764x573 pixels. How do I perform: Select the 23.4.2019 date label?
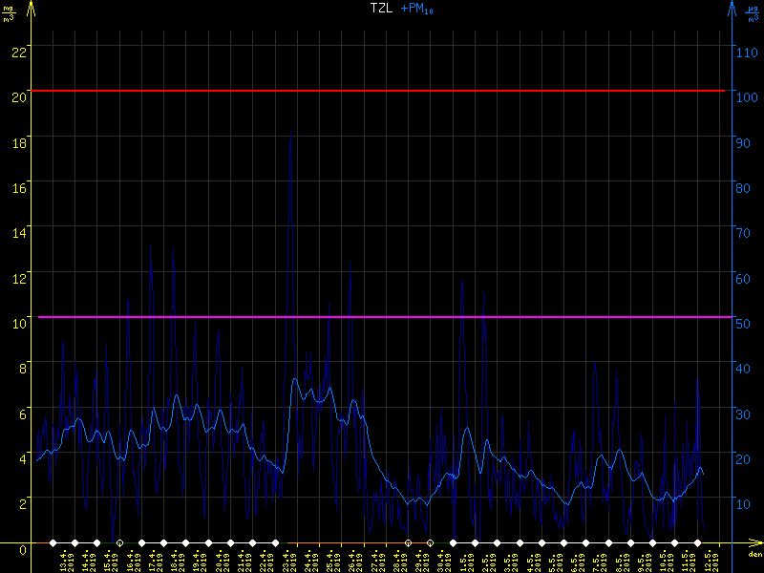[286, 560]
